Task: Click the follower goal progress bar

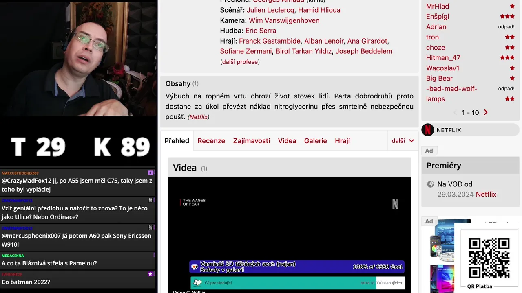Action: click(x=298, y=283)
